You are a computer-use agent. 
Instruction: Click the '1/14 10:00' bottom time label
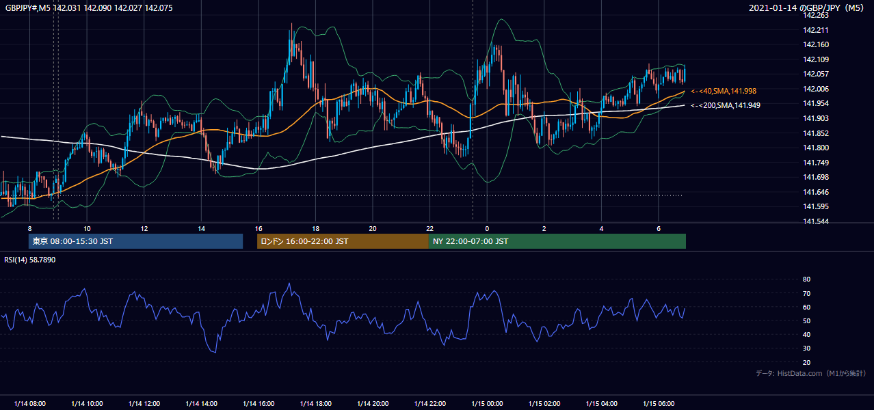[x=87, y=404]
